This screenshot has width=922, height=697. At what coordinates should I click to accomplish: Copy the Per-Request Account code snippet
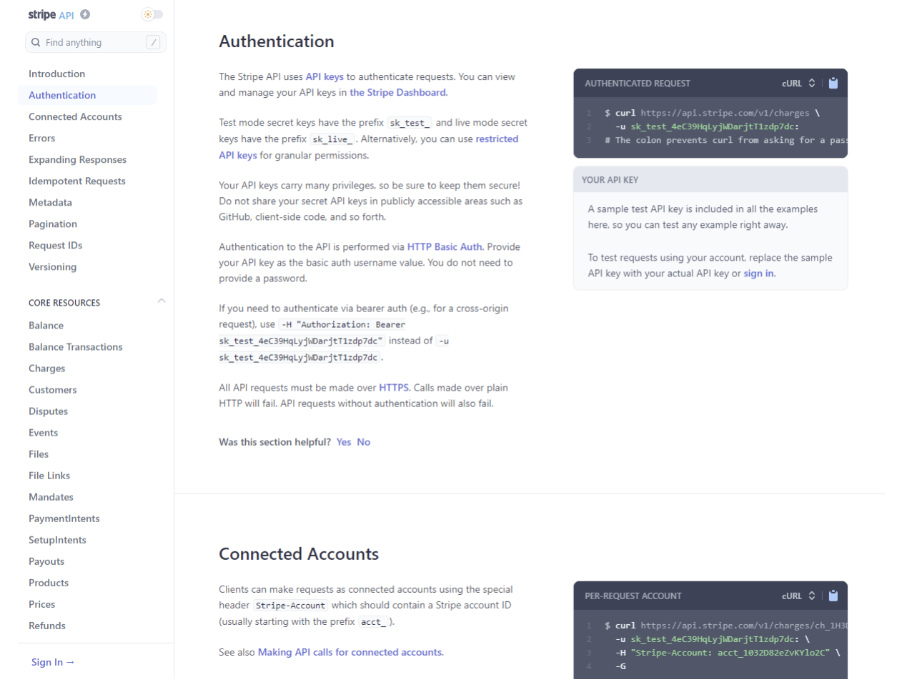(833, 596)
